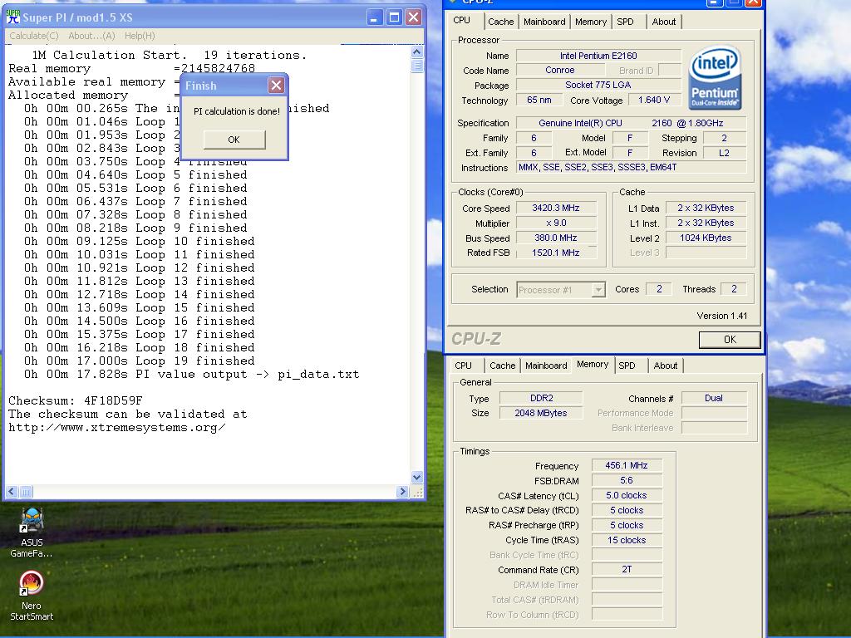
Task: Click the 1.640 V core voltage value
Action: coord(655,100)
